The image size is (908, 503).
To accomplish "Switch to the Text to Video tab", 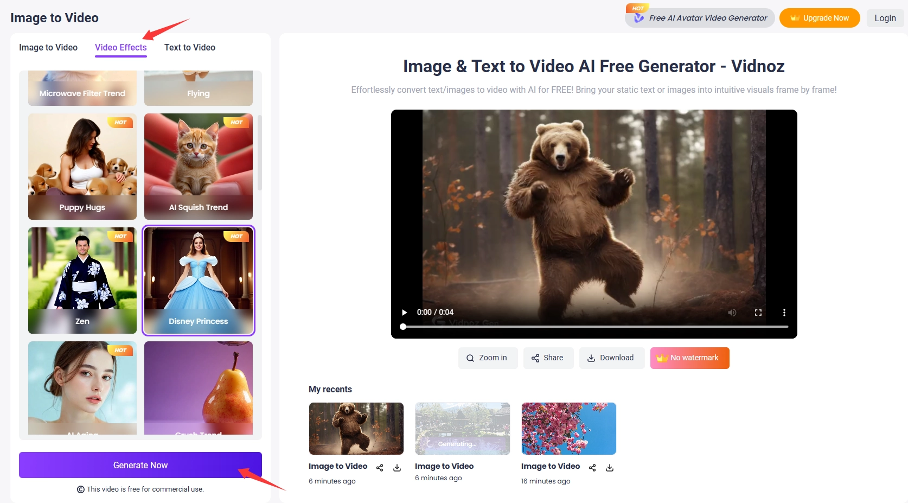I will pos(189,48).
